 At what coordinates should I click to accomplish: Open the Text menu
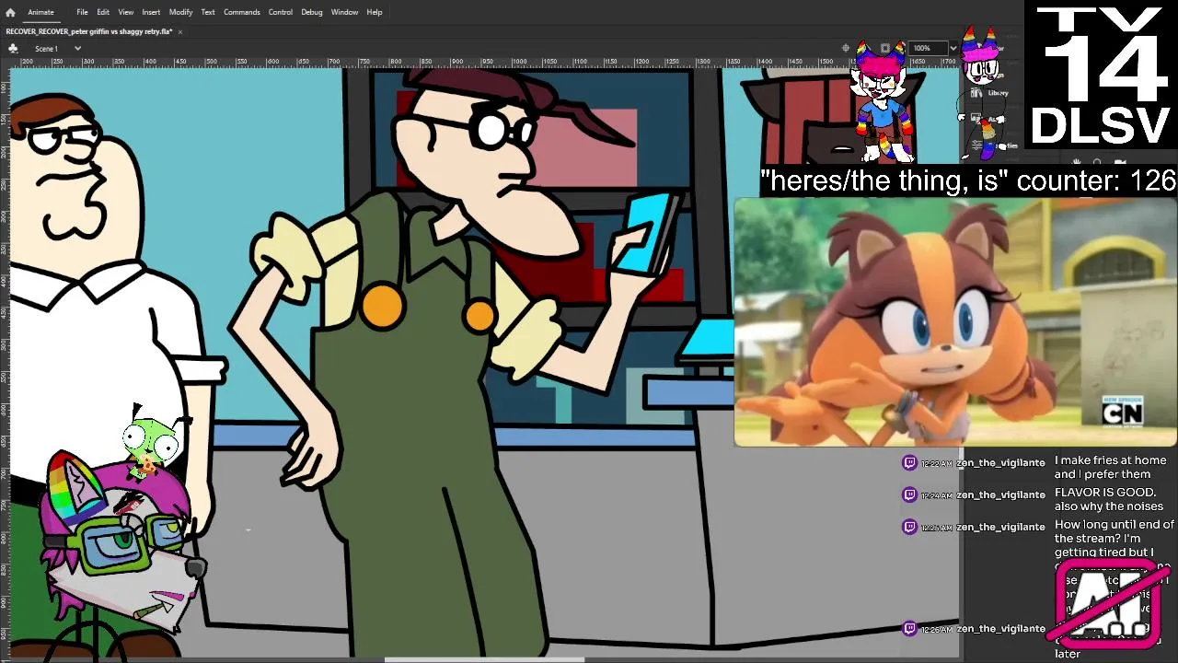tap(208, 12)
